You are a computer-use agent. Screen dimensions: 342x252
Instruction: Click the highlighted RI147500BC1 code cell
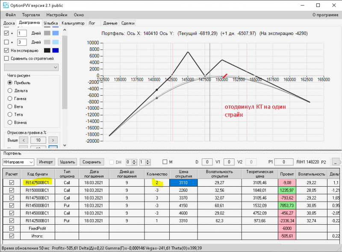coord(38,183)
